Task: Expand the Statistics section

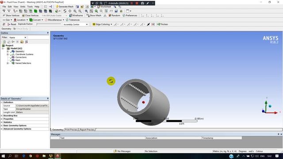Action: point(2,122)
